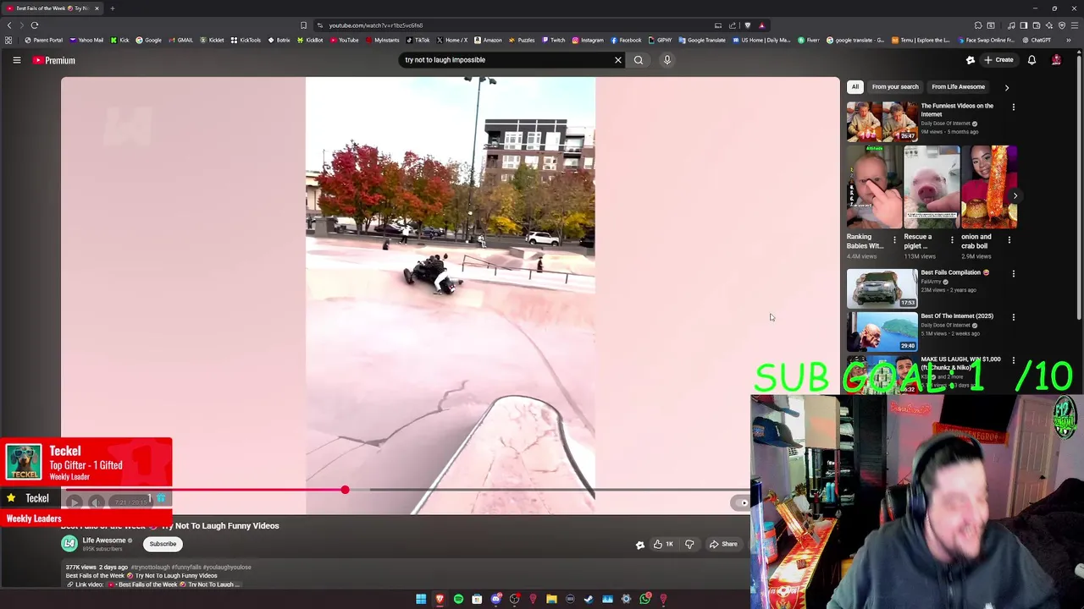The width and height of the screenshot is (1084, 609).
Task: Open options for Best Of The Internet (2025)
Action: (x=1014, y=317)
